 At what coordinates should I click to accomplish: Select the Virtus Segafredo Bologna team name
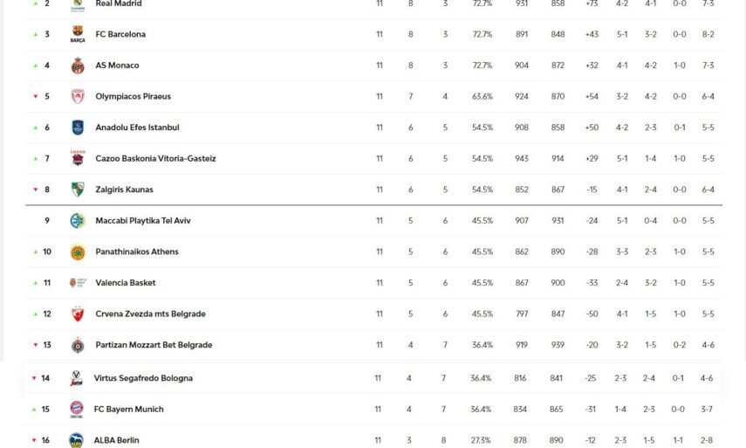[x=143, y=378]
